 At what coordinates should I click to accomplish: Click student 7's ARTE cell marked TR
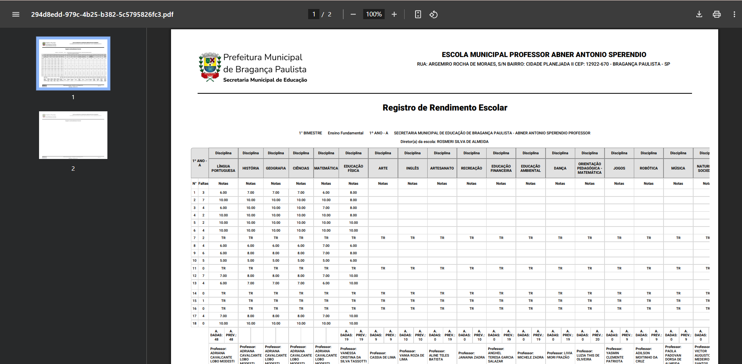click(383, 238)
